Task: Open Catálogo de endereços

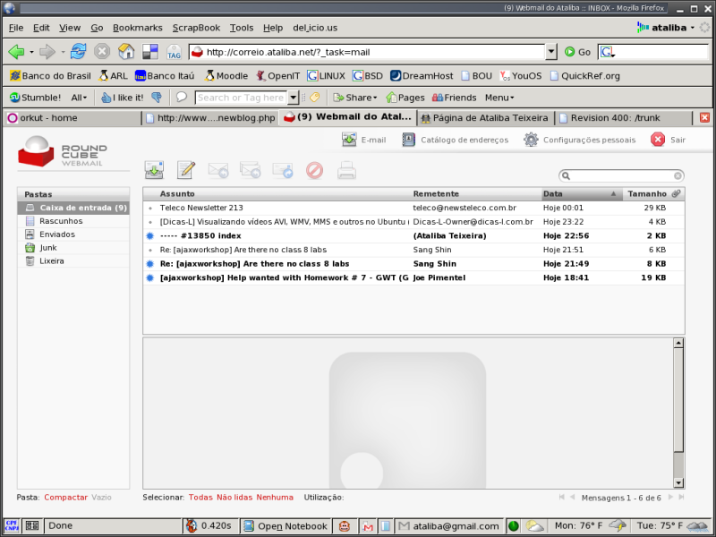Action: (456, 140)
